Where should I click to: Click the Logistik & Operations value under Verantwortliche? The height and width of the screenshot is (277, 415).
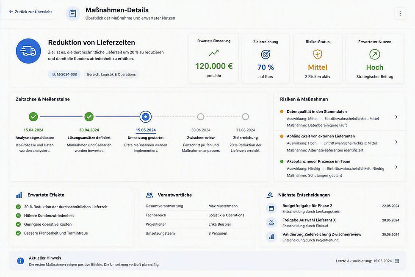click(x=226, y=215)
